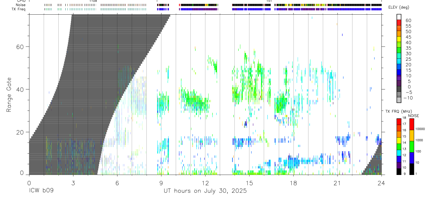Image resolution: width=429 pixels, height=198 pixels.
Task: Click the "NOISE" legend title
Action: (413, 116)
